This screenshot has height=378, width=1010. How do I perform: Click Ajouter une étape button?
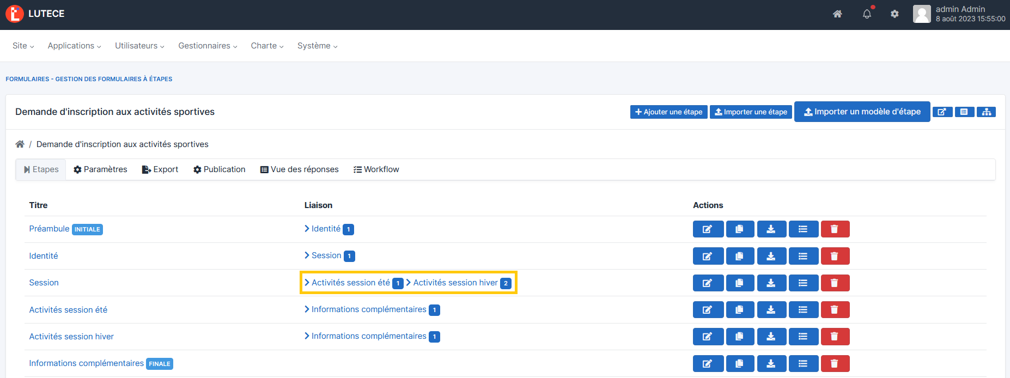click(x=668, y=112)
